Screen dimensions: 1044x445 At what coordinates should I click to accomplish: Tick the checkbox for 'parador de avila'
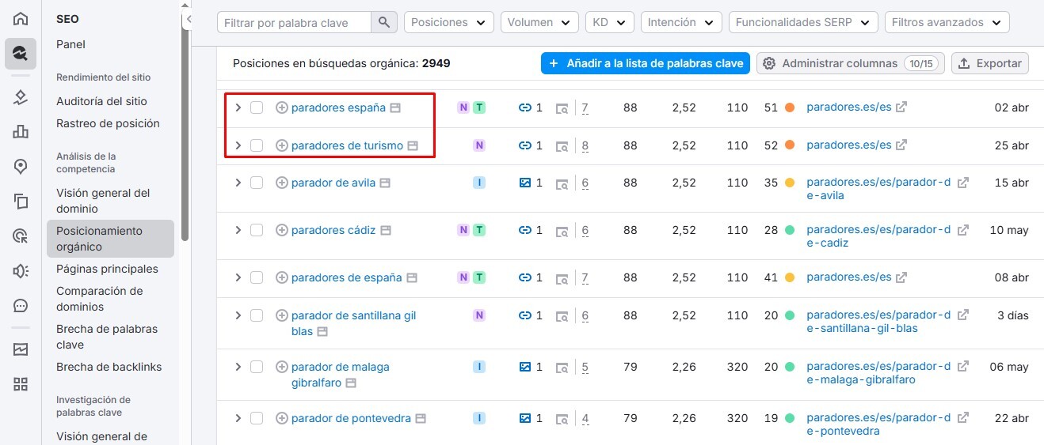click(257, 183)
